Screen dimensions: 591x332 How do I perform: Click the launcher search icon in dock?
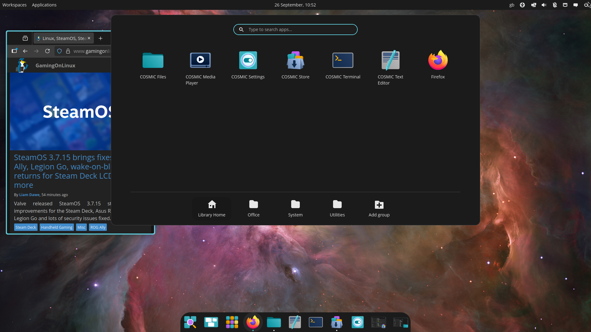190,322
